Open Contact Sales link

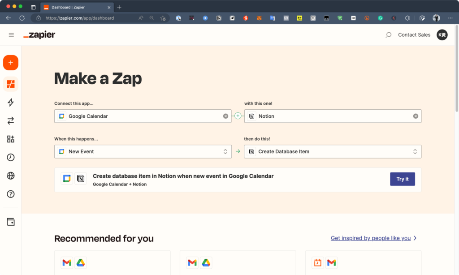(414, 35)
